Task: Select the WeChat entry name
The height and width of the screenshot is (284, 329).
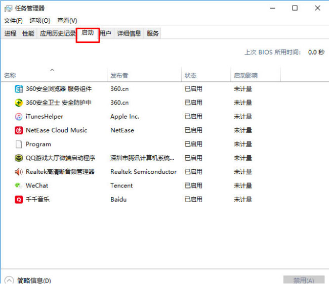Action: [37, 185]
